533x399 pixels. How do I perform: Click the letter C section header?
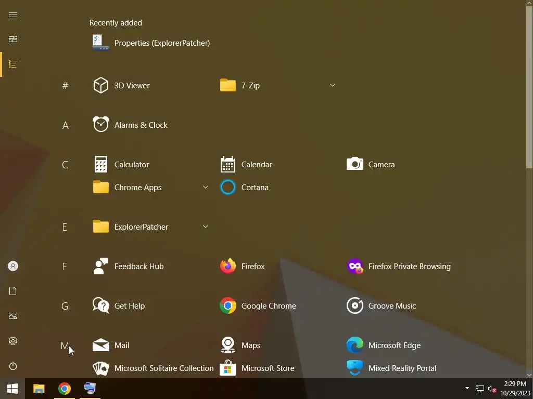point(65,165)
